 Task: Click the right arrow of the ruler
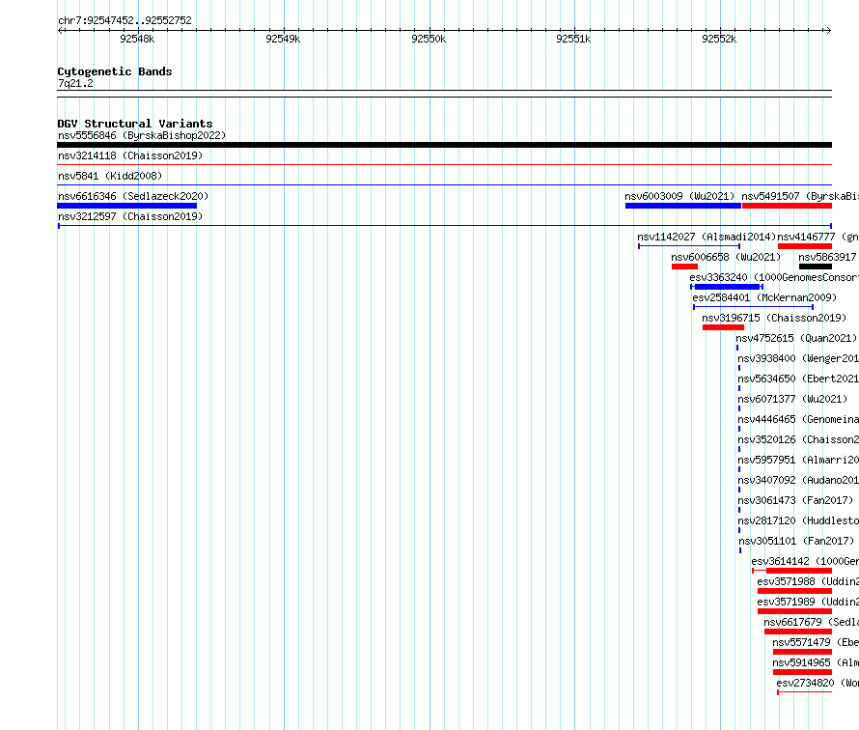(828, 31)
